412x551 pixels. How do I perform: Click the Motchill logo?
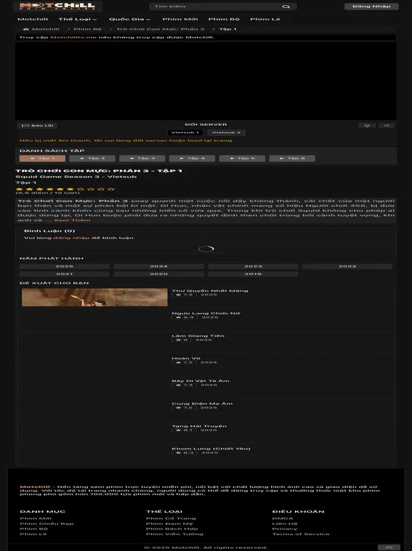click(x=57, y=6)
